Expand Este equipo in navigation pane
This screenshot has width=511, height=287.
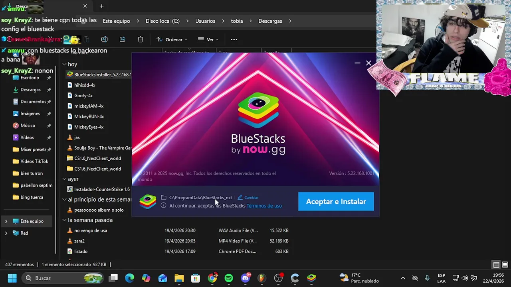(x=6, y=221)
